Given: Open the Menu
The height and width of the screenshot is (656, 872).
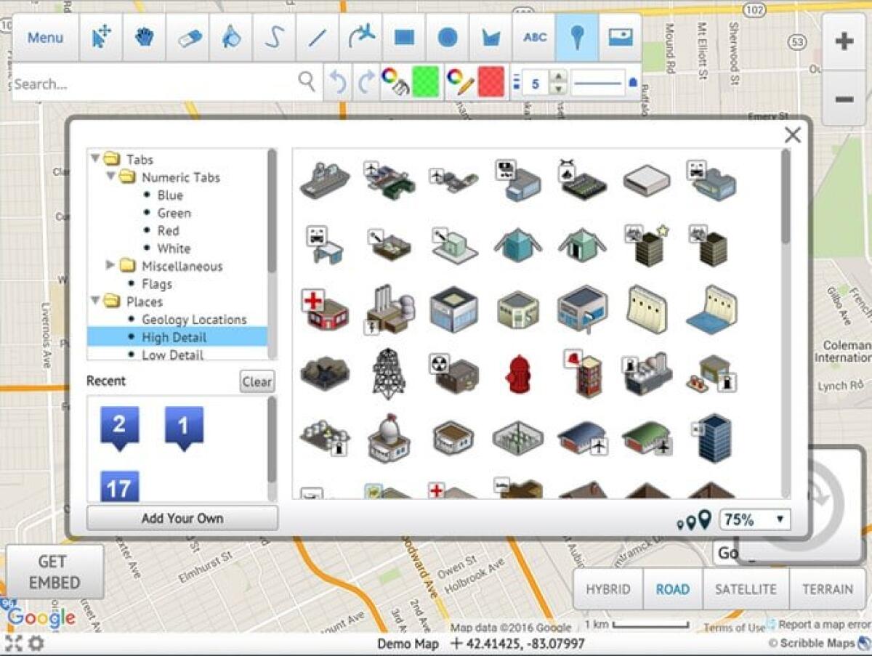Looking at the screenshot, I should click(x=45, y=37).
